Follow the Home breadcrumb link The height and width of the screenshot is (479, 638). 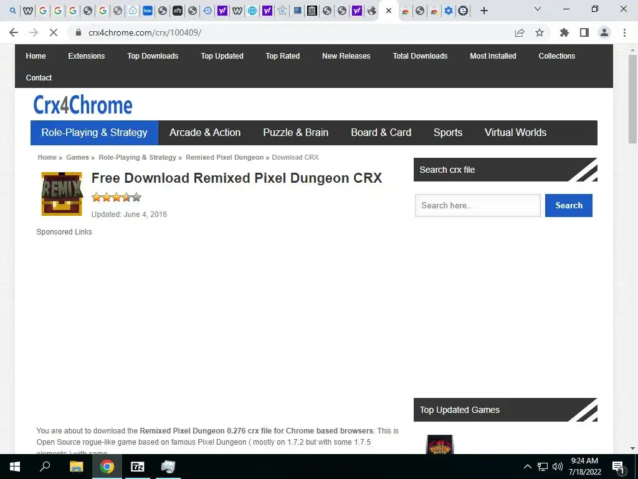point(47,157)
